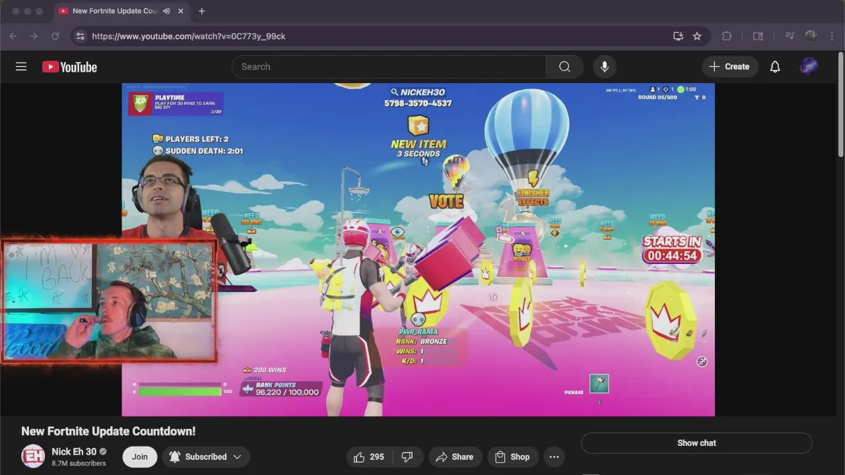Close the Fortnite Update Countdown tab
The width and height of the screenshot is (845, 475).
[x=180, y=11]
